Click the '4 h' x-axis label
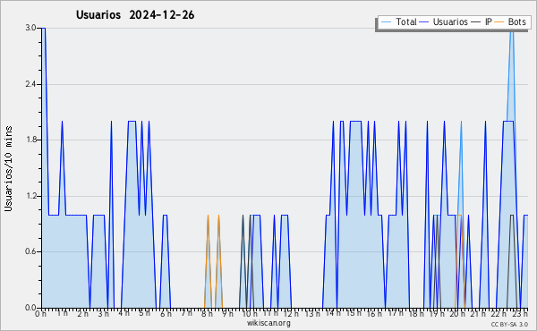Viewport: 537px width, 331px height. point(124,313)
